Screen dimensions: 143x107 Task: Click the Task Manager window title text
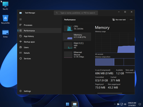(30, 13)
